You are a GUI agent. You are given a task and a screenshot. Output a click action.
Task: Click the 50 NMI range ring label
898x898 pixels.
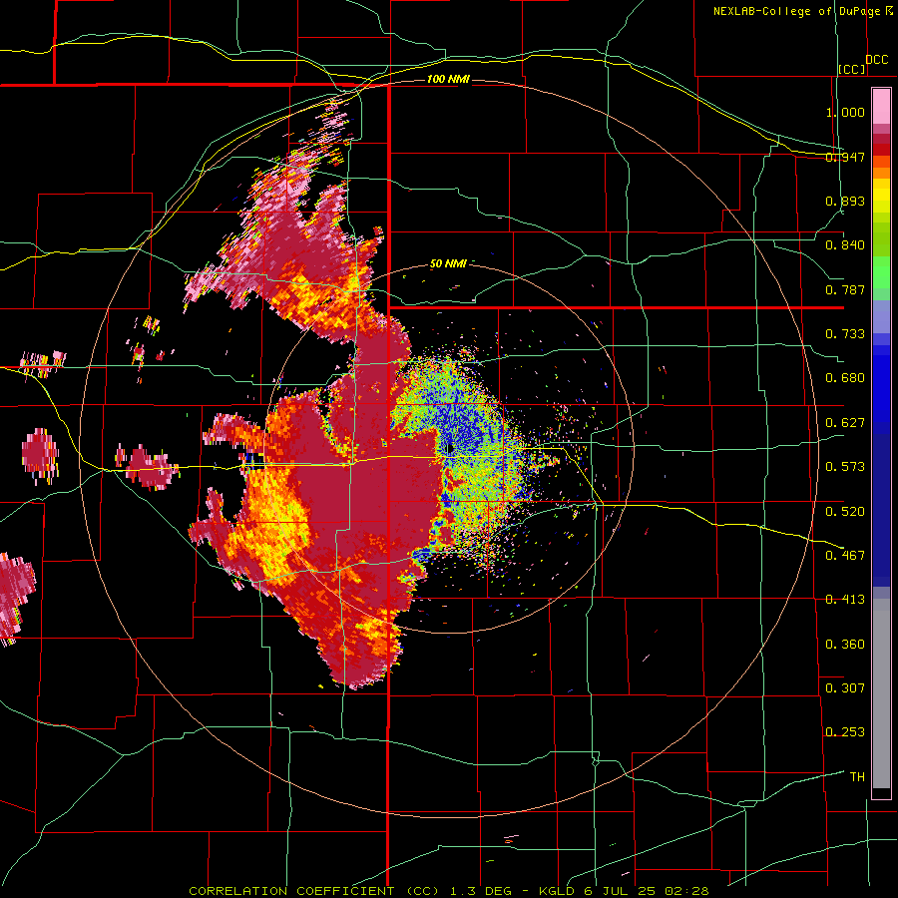point(448,263)
